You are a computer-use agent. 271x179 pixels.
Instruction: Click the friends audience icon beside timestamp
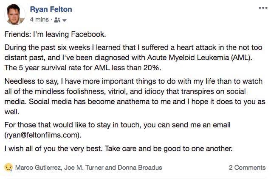click(x=57, y=20)
